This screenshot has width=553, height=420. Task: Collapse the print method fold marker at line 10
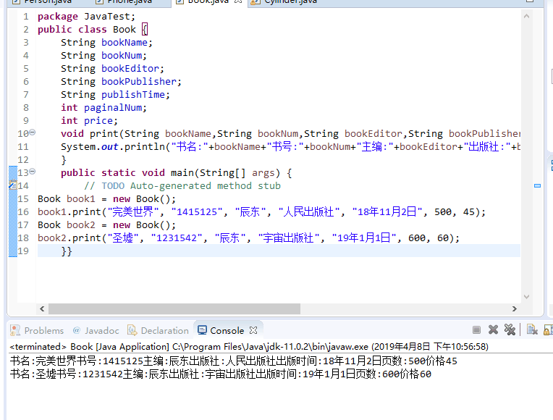pyautogui.click(x=32, y=133)
